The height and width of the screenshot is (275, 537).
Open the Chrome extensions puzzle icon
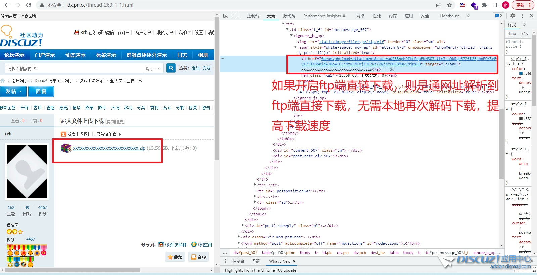[484, 5]
